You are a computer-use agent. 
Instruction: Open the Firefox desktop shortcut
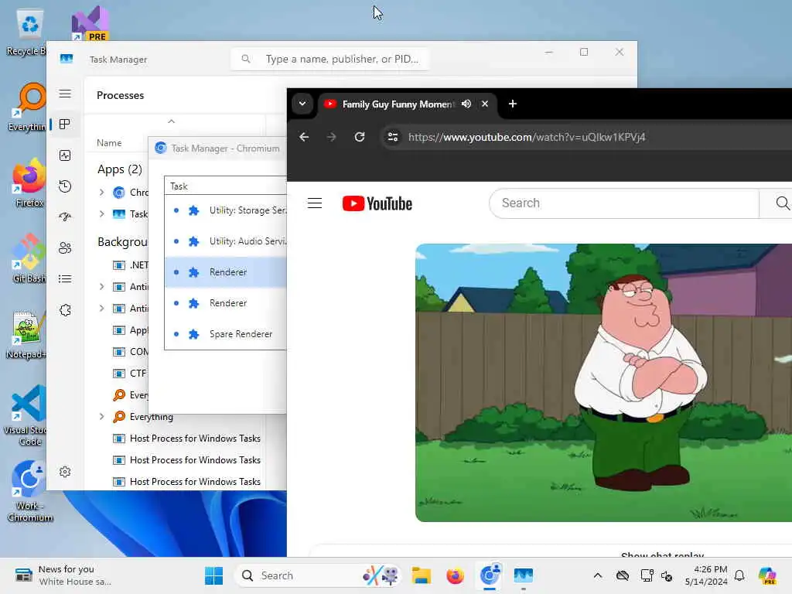(29, 184)
